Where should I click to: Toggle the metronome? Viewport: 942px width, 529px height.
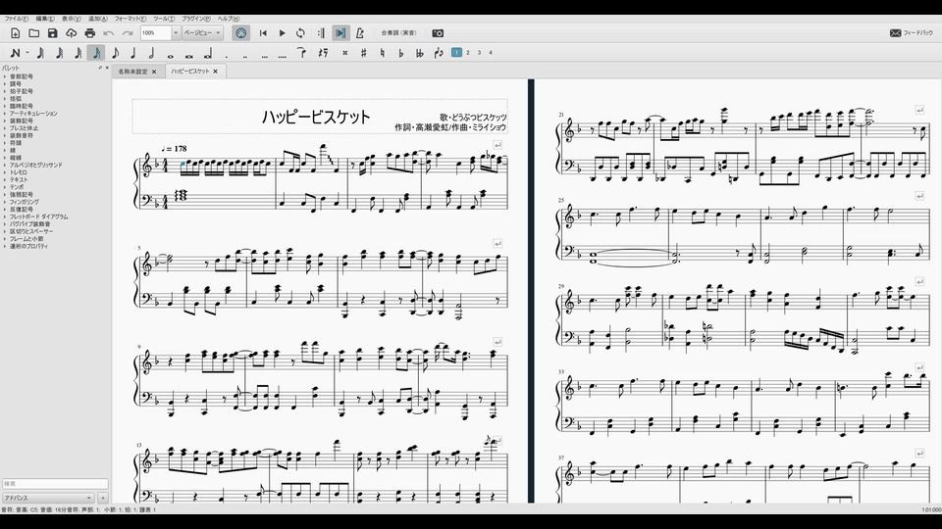(360, 33)
